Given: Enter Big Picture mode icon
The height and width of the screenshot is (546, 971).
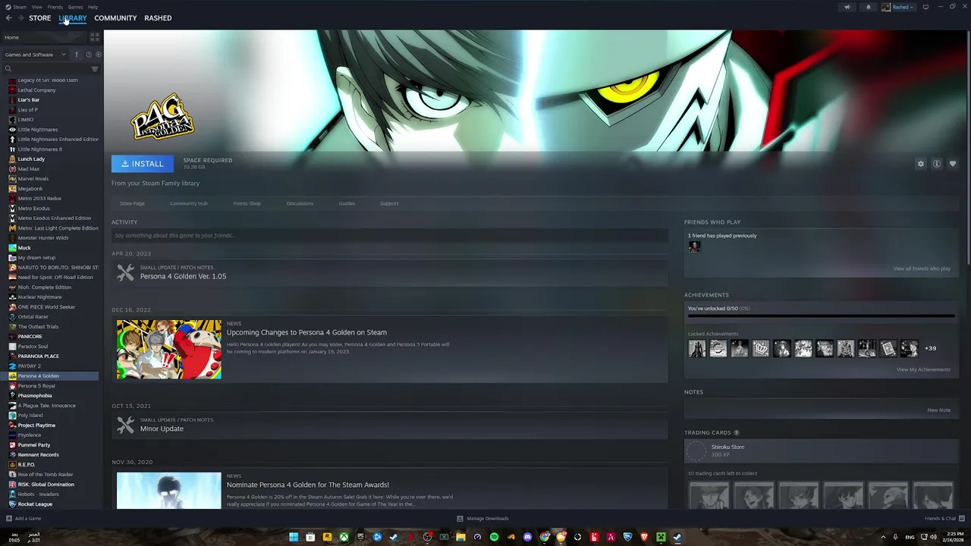Looking at the screenshot, I should (925, 7).
